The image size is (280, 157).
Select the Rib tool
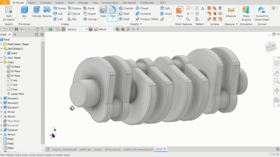pos(72,19)
